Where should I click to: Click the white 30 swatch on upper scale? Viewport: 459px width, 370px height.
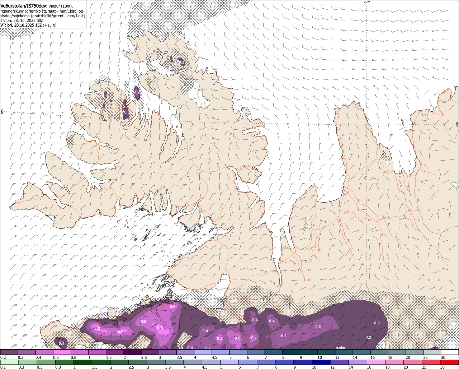point(450,352)
